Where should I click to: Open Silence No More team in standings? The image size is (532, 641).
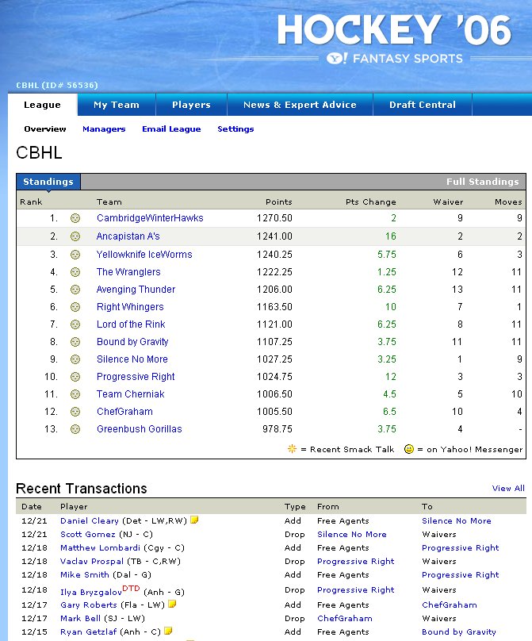[132, 359]
